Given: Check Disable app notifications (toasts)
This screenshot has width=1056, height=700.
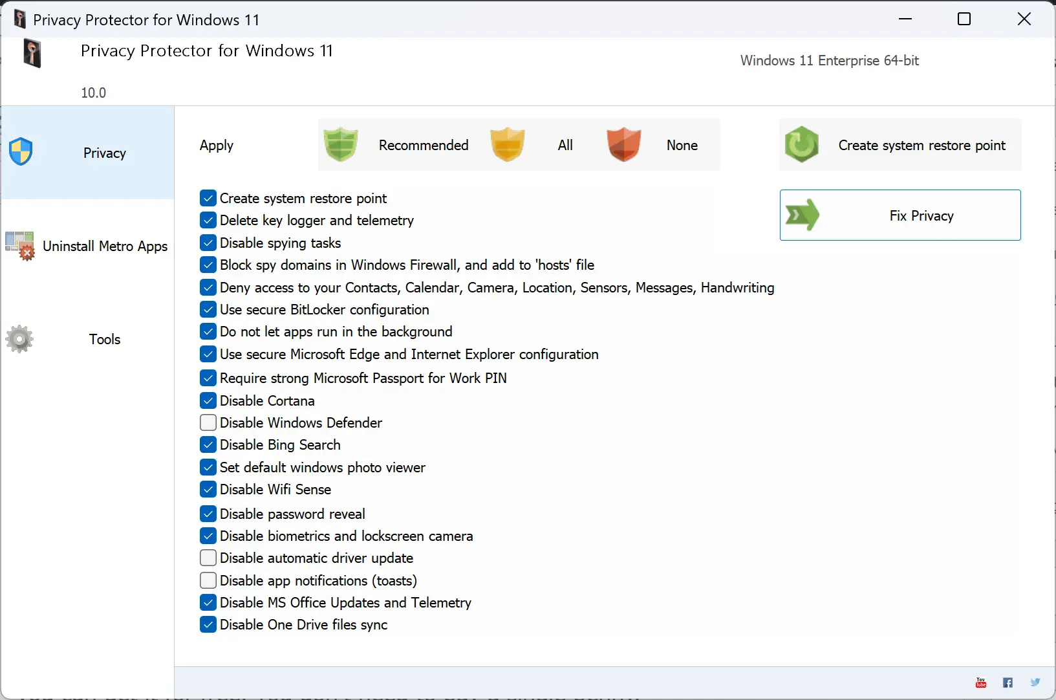Looking at the screenshot, I should pos(208,580).
